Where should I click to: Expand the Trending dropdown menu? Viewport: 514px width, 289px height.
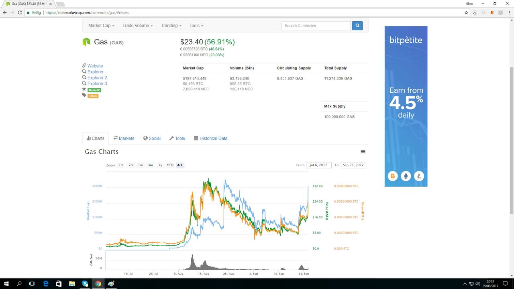pos(171,26)
